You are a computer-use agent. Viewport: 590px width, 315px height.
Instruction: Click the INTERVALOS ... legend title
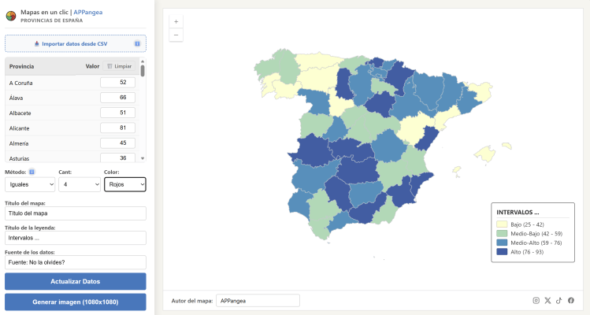tap(518, 213)
